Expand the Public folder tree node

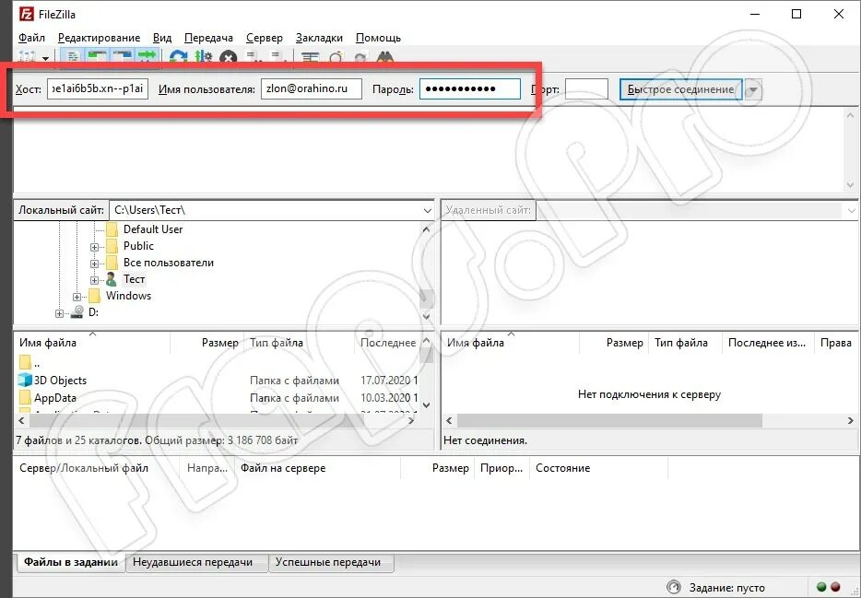[x=94, y=247]
